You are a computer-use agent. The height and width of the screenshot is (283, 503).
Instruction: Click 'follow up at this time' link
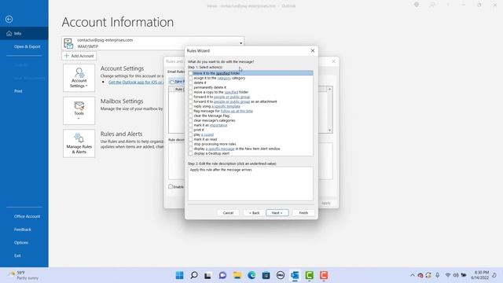click(237, 111)
